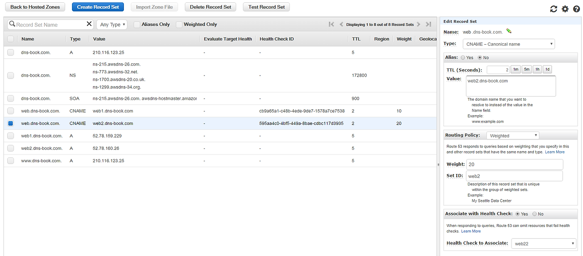This screenshot has height=256, width=583.
Task: Edit record name with the pencil icon
Action: (x=509, y=31)
